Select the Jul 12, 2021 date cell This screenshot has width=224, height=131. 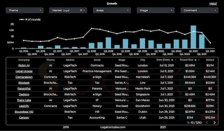point(167,65)
